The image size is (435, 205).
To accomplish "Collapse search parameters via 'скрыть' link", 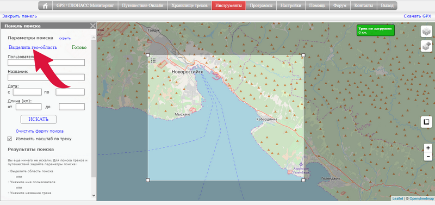I will click(65, 38).
